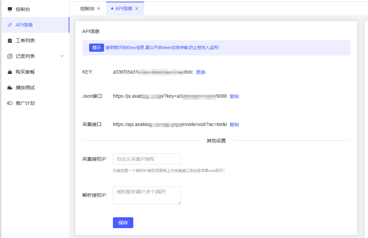Select the API信息 tab
Image resolution: width=368 pixels, height=238 pixels.
(x=124, y=9)
